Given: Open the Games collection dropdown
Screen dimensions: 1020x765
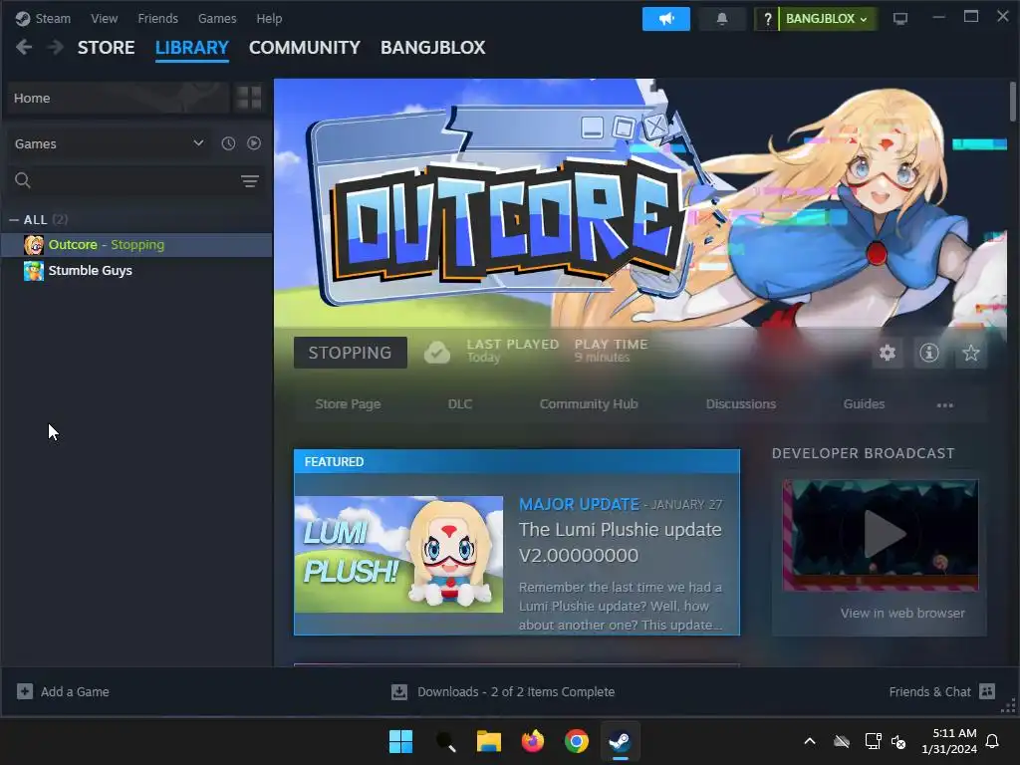Looking at the screenshot, I should [x=109, y=143].
